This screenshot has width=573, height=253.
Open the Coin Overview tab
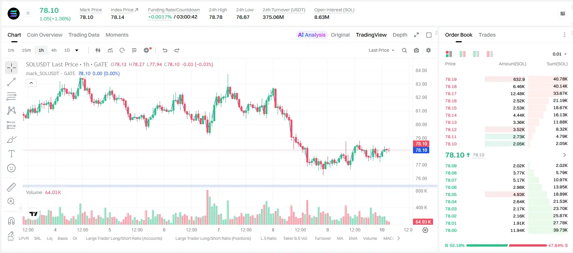[45, 35]
